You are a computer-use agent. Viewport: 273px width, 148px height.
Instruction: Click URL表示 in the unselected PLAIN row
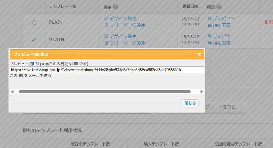[221, 25]
